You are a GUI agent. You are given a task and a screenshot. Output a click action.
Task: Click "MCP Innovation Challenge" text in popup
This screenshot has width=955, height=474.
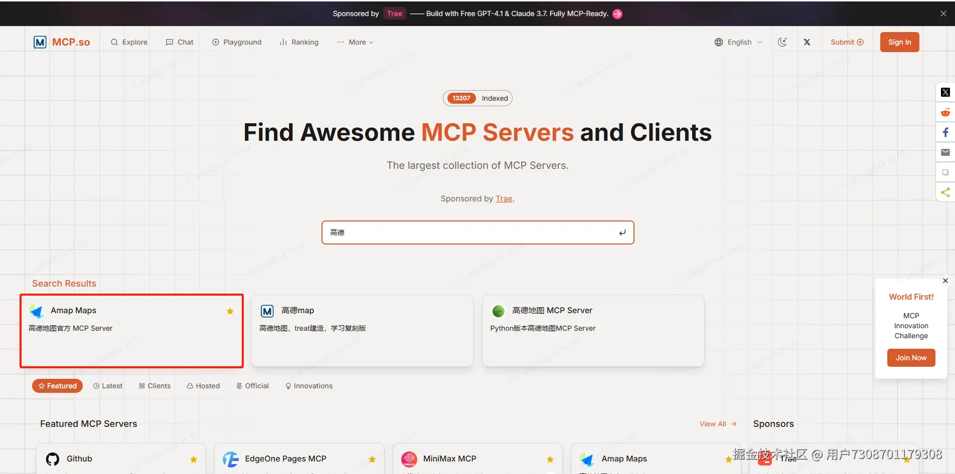[911, 326]
